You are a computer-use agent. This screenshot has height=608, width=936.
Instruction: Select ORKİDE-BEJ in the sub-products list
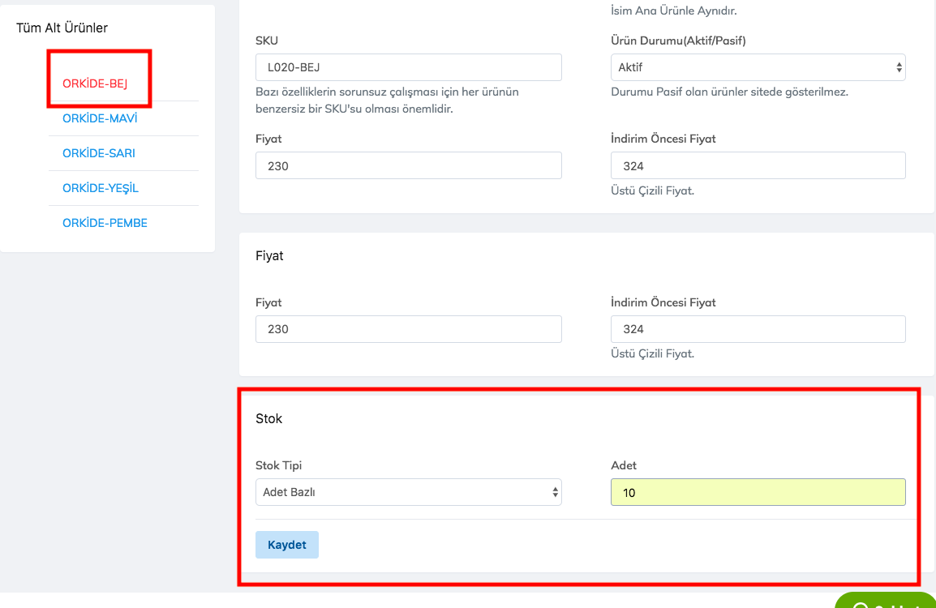pyautogui.click(x=95, y=83)
